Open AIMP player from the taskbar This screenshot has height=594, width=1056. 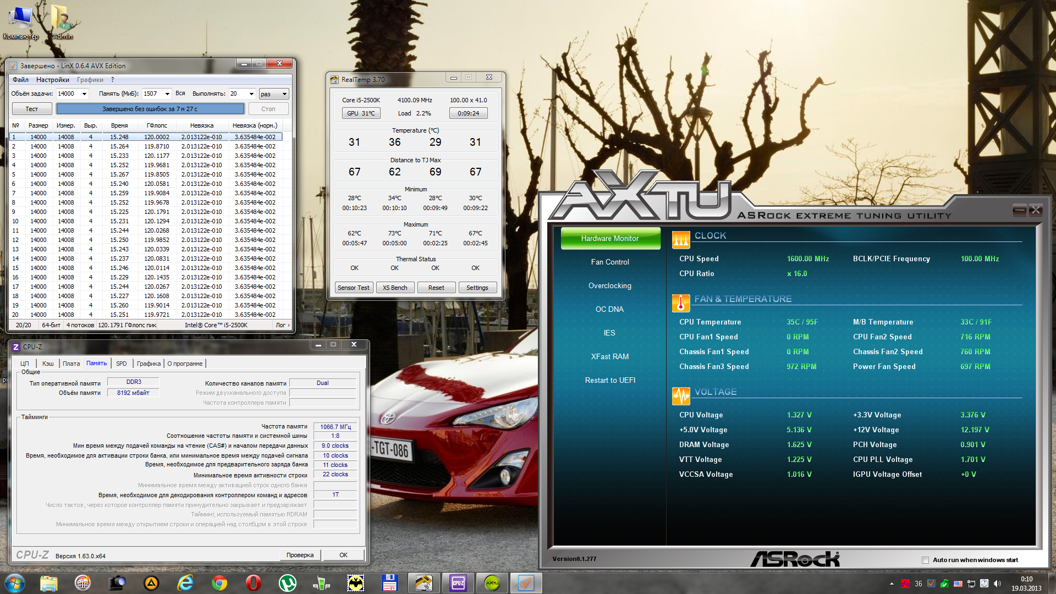coord(151,583)
